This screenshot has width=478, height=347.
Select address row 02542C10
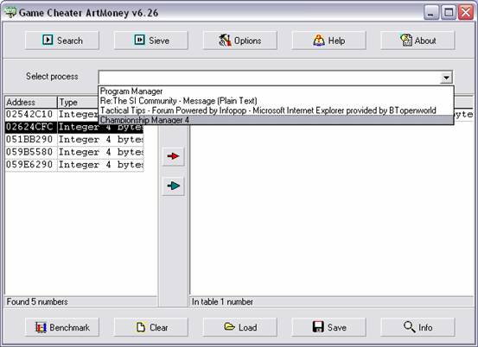point(52,115)
